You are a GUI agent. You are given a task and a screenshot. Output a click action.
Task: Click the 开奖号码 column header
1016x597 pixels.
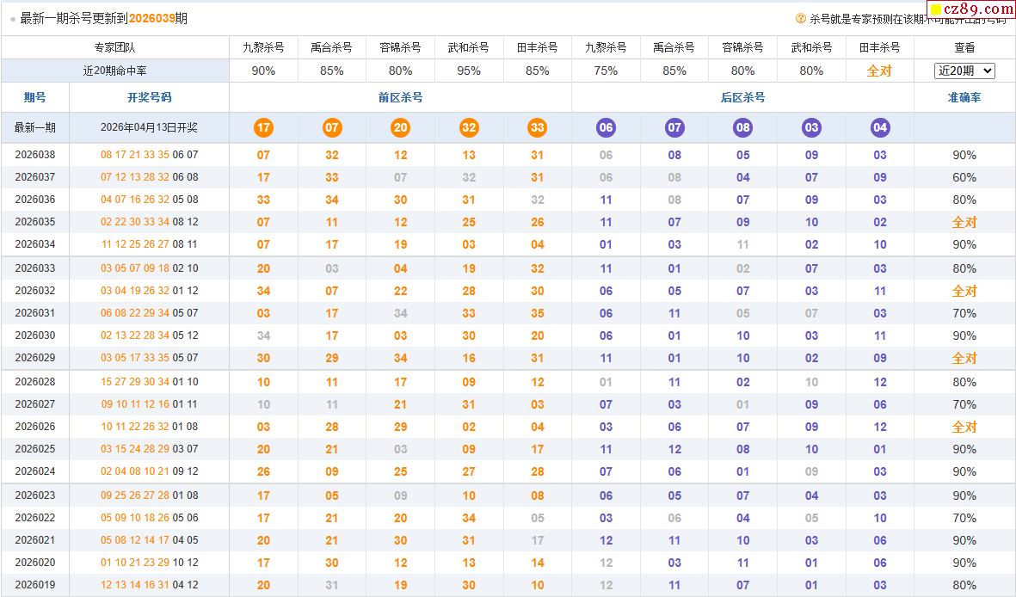click(x=149, y=97)
